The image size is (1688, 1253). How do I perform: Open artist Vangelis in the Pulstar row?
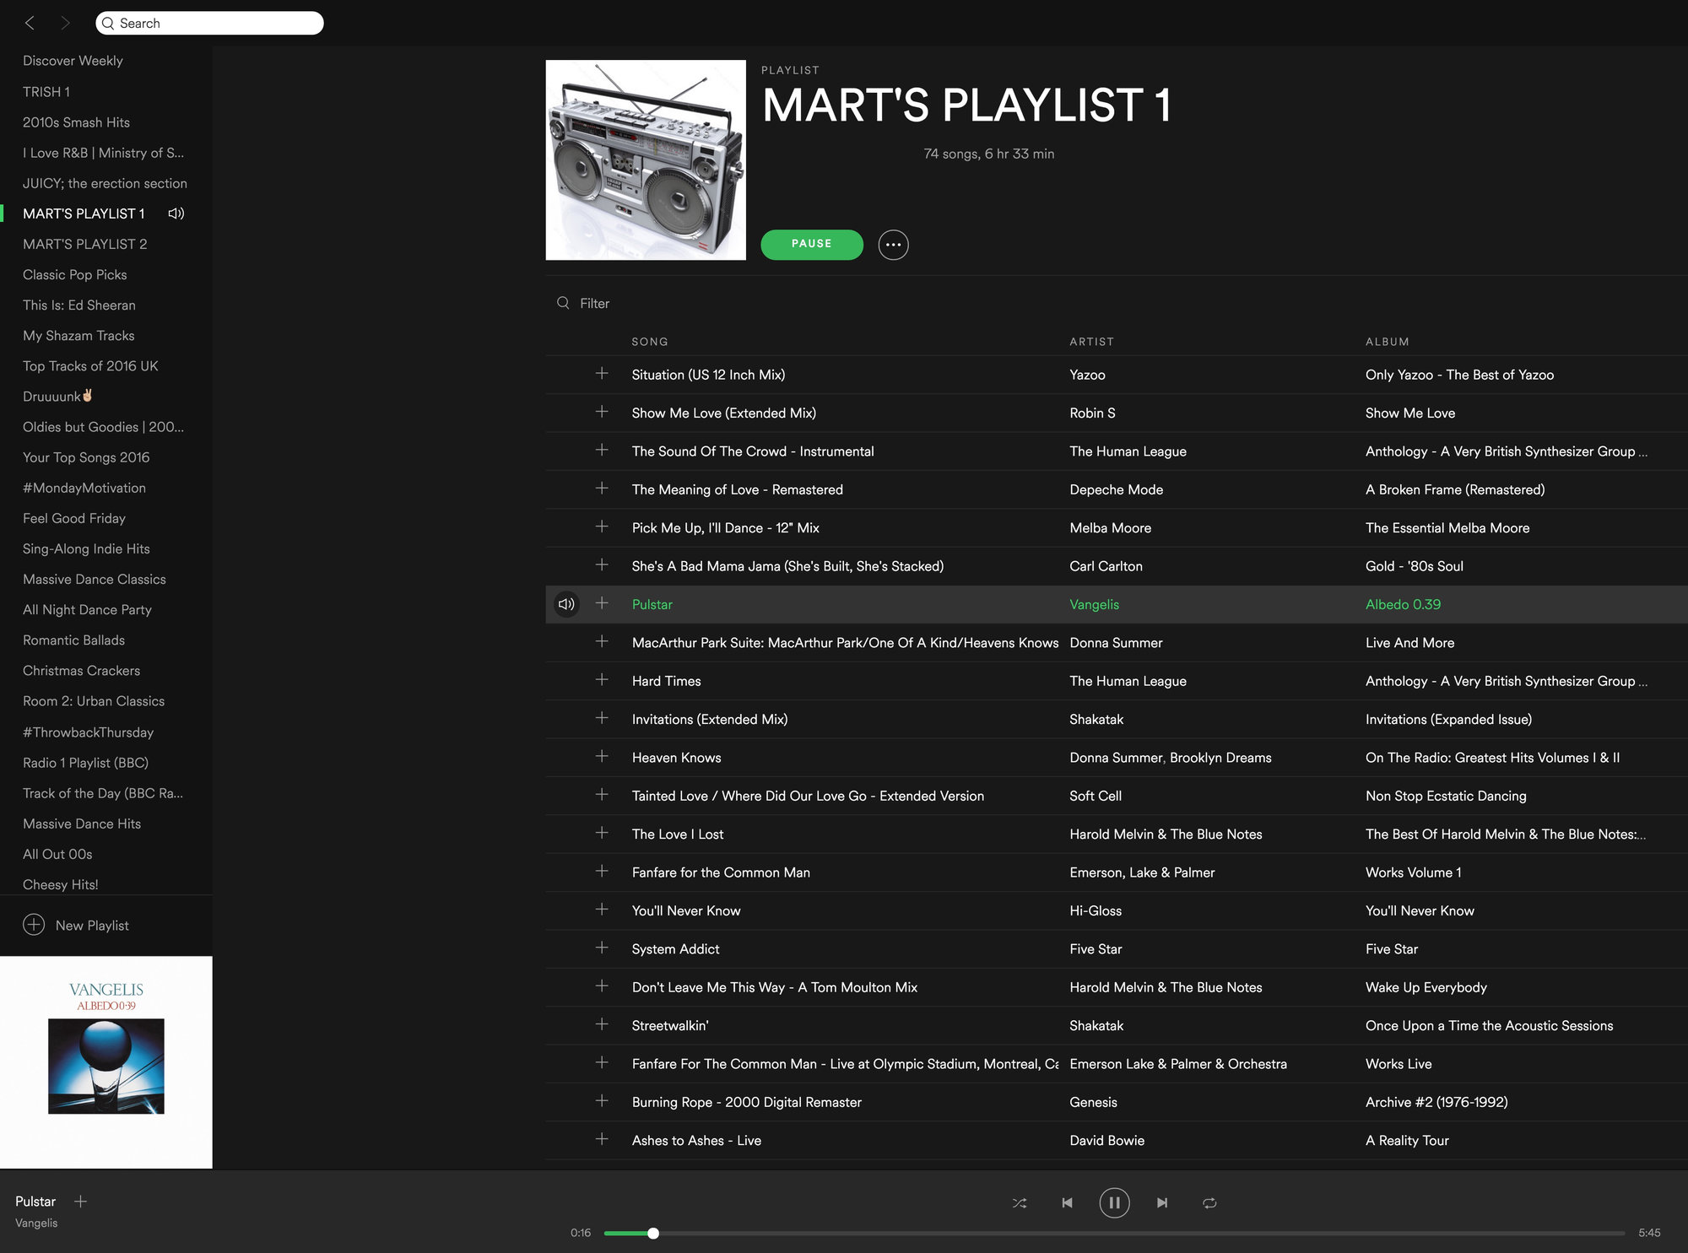click(1094, 604)
